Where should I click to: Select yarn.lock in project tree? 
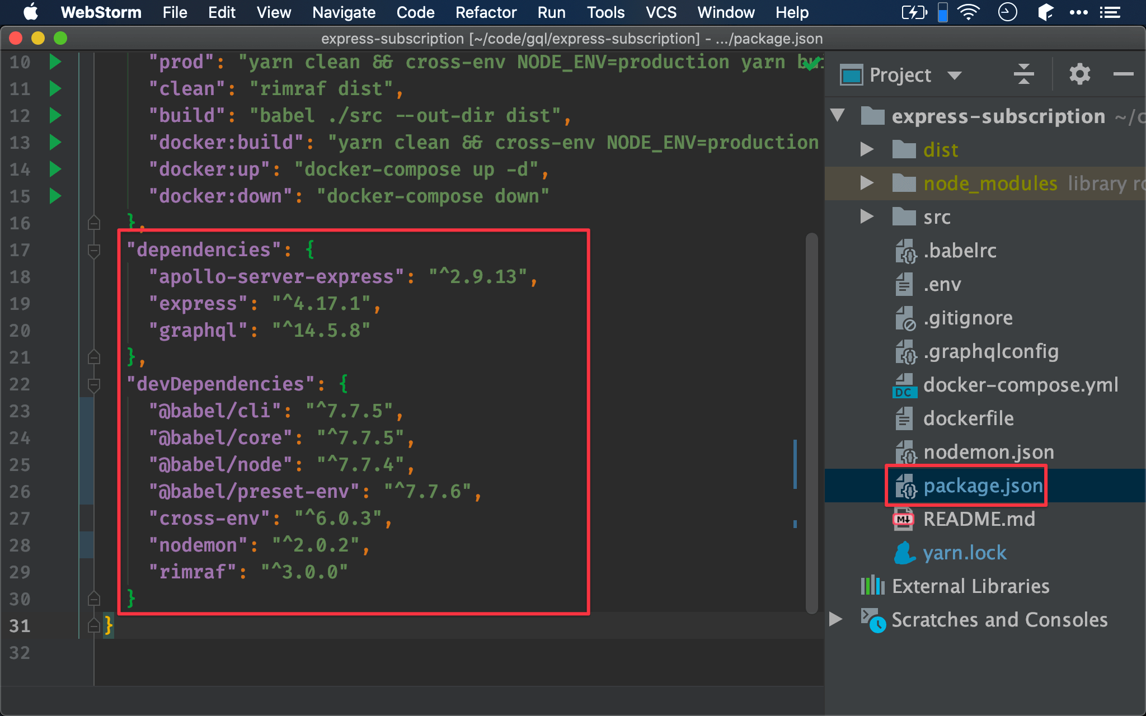[965, 553]
